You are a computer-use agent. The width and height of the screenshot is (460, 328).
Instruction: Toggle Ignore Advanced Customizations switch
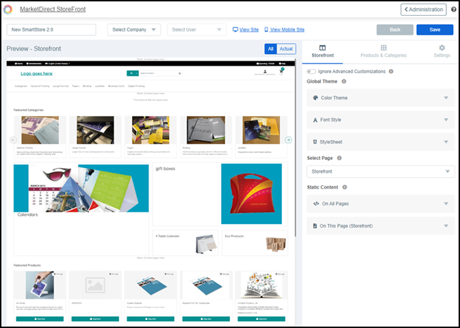pos(311,71)
